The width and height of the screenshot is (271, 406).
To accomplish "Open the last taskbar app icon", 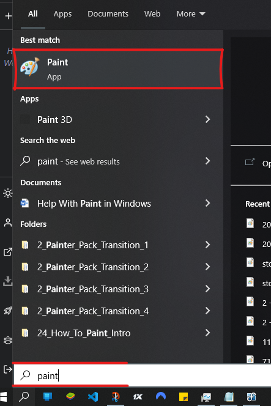I will [x=251, y=397].
